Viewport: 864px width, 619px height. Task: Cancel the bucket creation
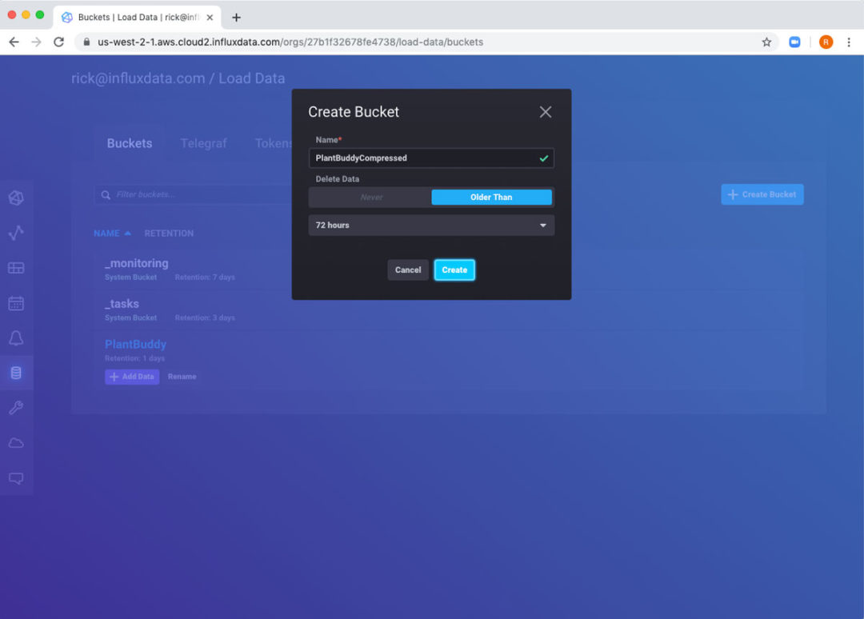[408, 270]
